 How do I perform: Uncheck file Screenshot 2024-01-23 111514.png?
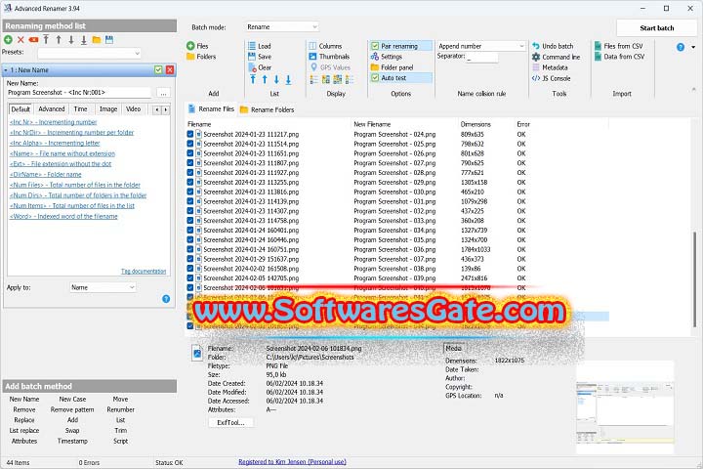point(190,144)
